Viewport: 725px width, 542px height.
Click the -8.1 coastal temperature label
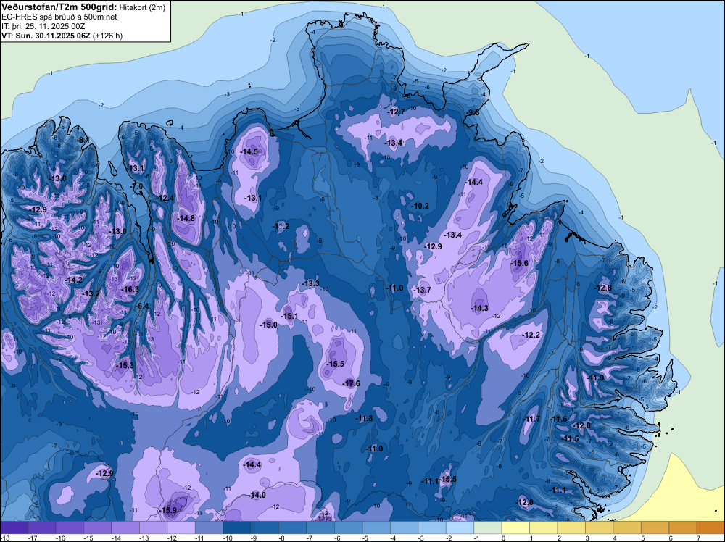click(x=83, y=140)
